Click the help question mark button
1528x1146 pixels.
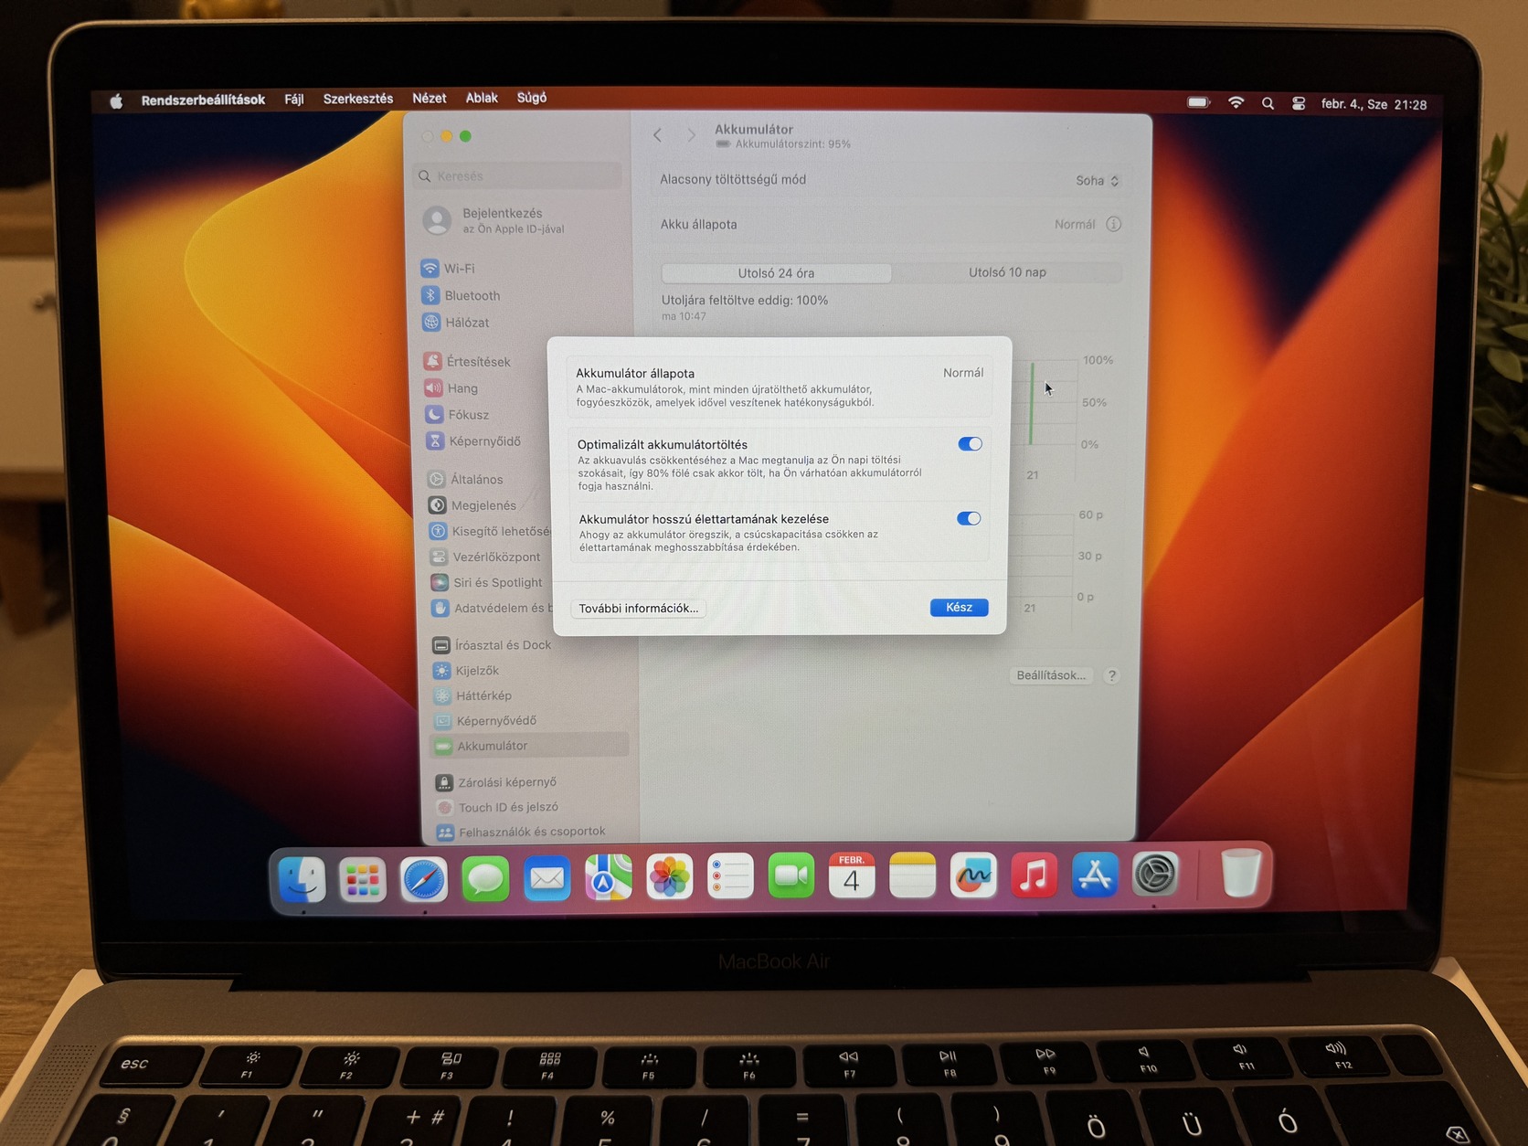tap(1111, 675)
